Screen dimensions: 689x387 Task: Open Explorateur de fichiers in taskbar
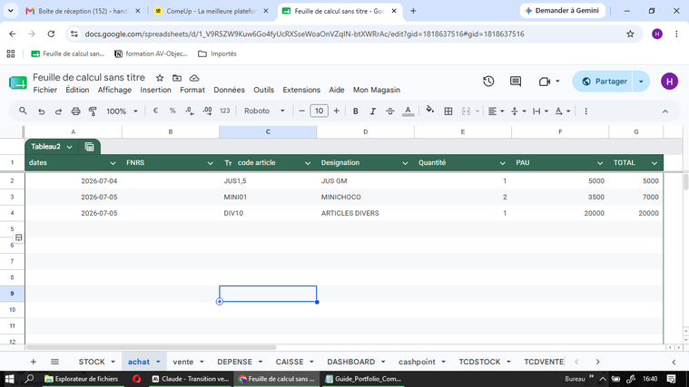pos(82,379)
